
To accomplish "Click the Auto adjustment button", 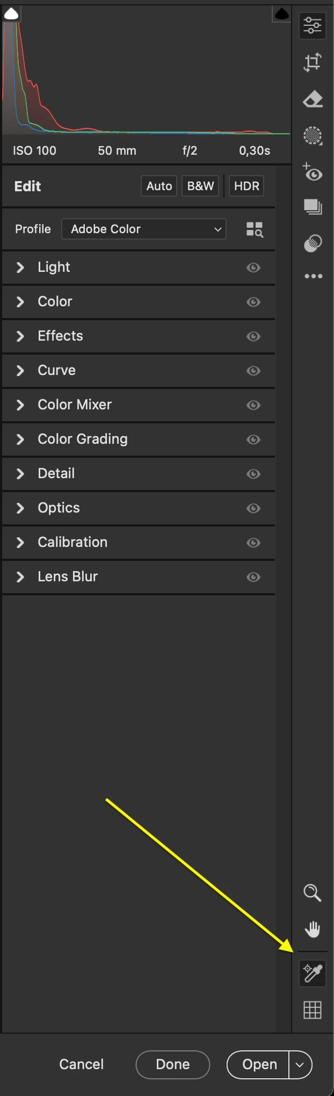I will [159, 186].
